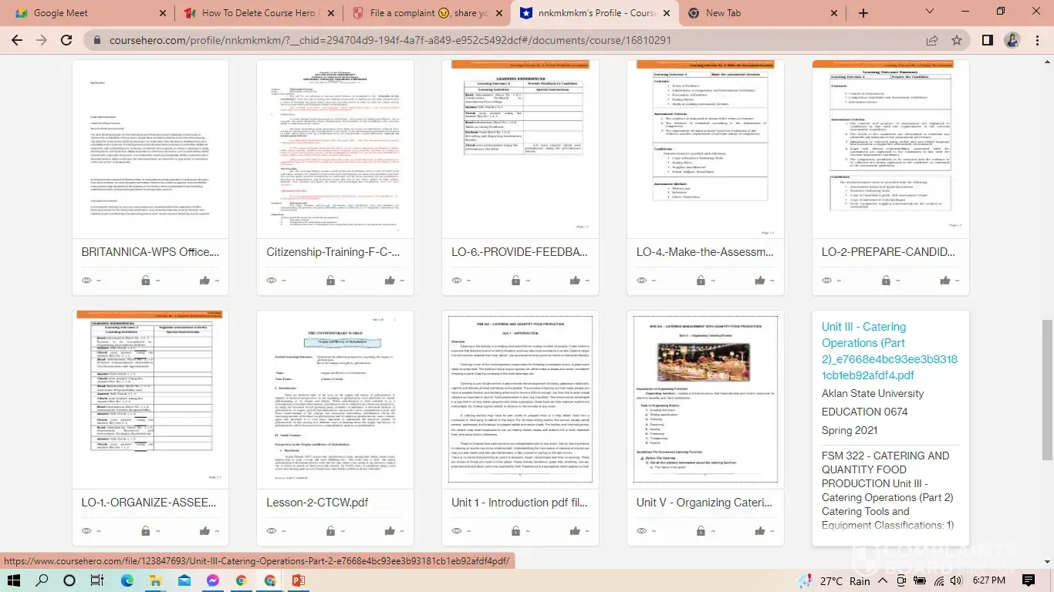The width and height of the screenshot is (1054, 592).
Task: Bookmark this tab with the star icon
Action: point(957,40)
